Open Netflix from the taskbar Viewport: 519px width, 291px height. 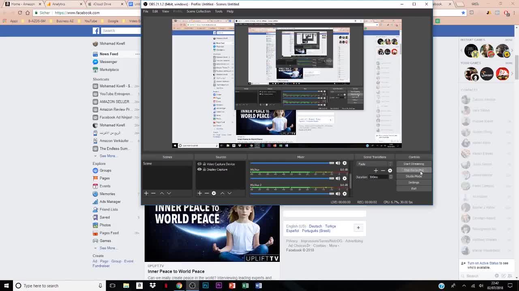(166, 286)
